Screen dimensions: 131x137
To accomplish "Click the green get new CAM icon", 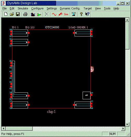I will [x=39, y=14].
